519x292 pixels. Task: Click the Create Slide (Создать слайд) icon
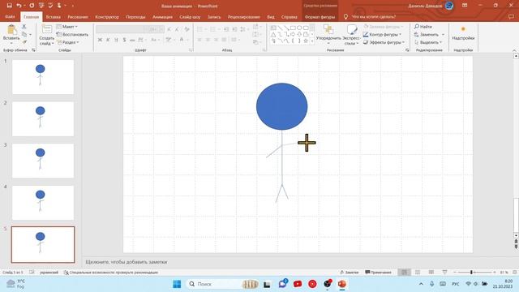[47, 29]
